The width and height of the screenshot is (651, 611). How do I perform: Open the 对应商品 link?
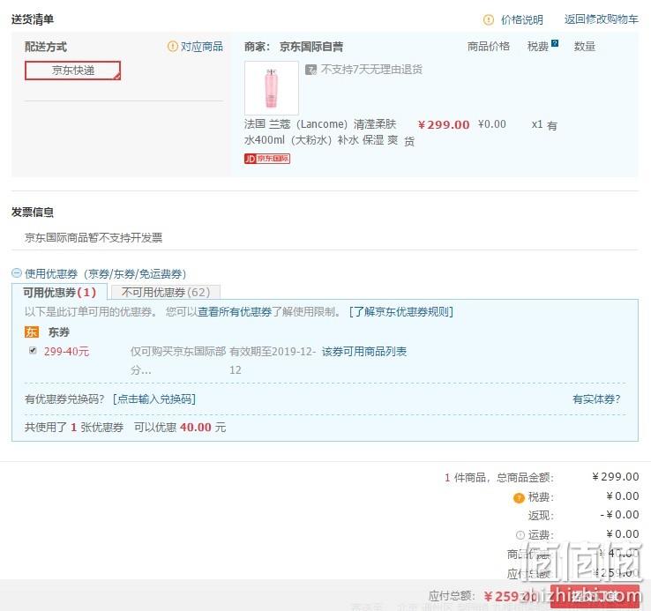pos(202,46)
